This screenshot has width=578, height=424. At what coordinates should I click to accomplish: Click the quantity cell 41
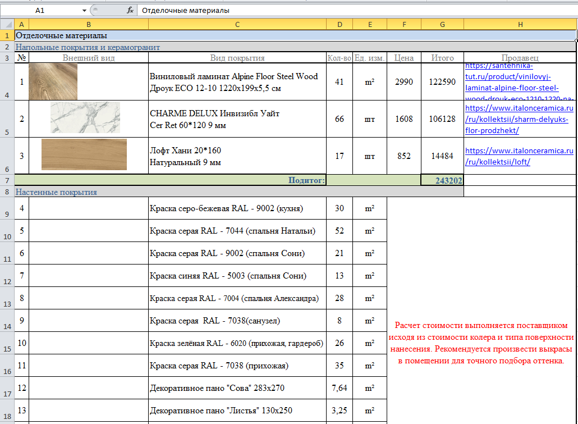tap(340, 82)
